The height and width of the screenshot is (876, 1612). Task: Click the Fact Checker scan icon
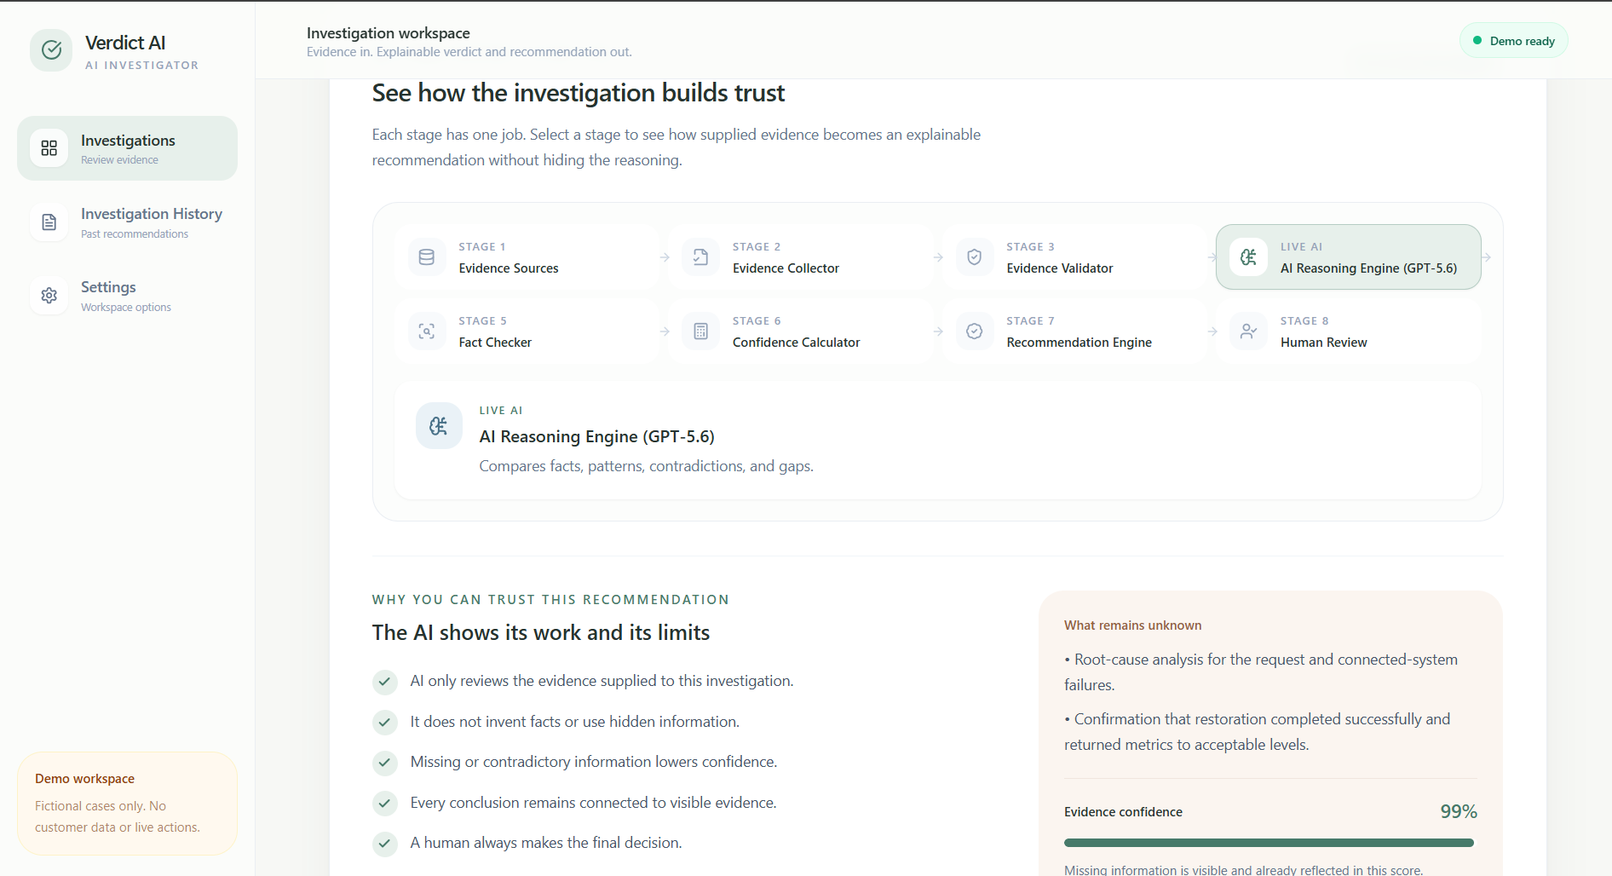[x=427, y=331]
